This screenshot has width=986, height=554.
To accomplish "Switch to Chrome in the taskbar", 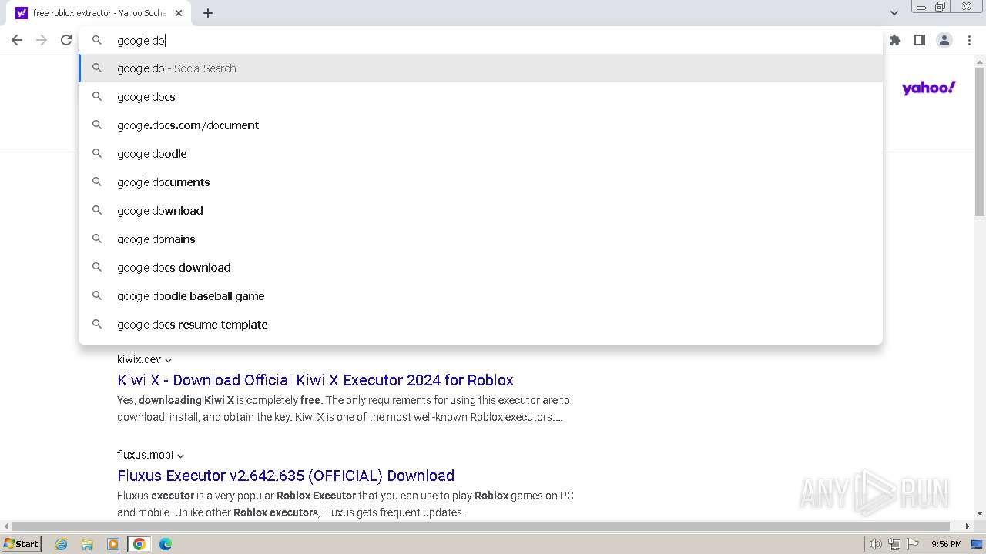I will [x=139, y=544].
